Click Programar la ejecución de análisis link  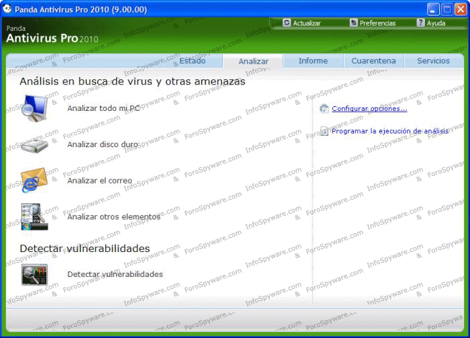pos(390,131)
